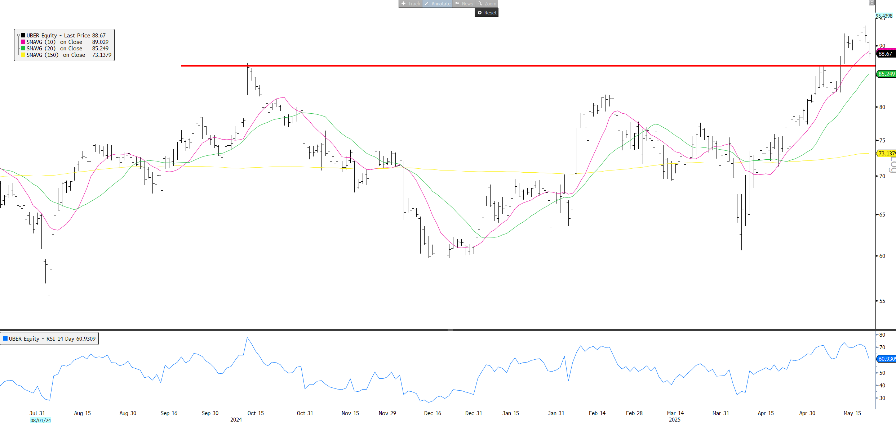Click the pink SMAVG (10) swatch
The image size is (896, 423).
(23, 42)
